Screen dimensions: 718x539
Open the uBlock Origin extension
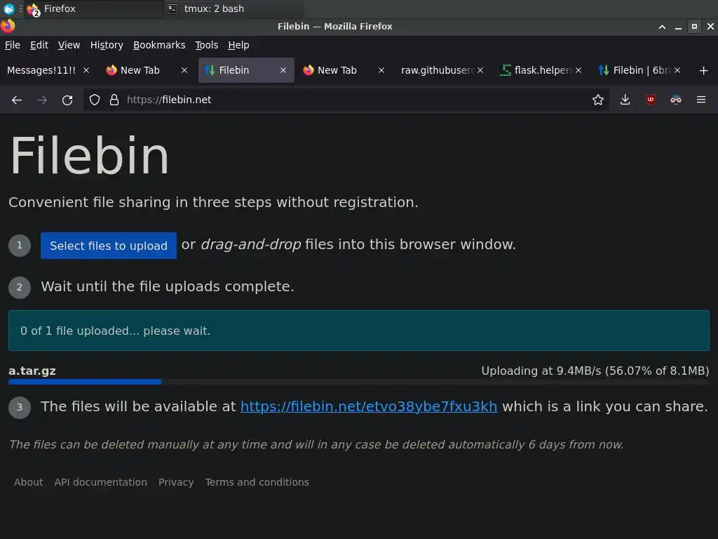tap(651, 100)
